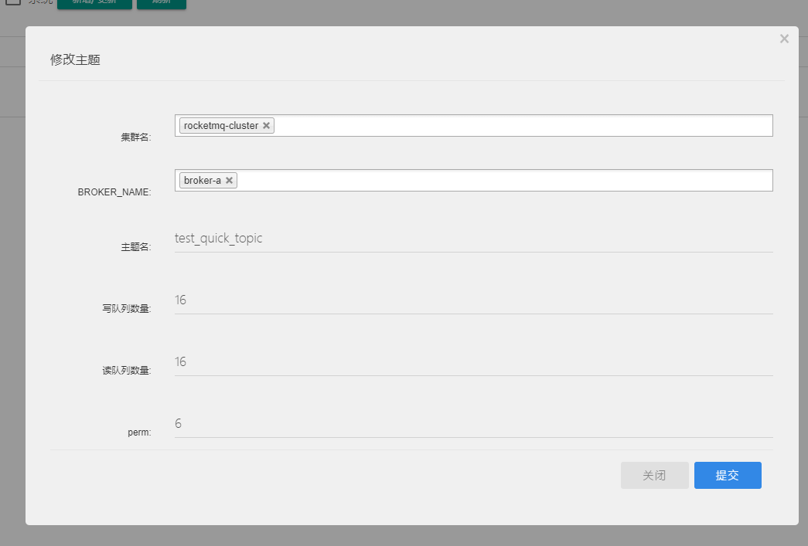The image size is (808, 546).
Task: Click the perm: label
Action: [139, 432]
